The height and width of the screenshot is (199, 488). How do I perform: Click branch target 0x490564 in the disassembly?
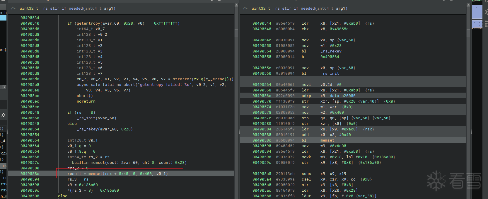(330, 57)
